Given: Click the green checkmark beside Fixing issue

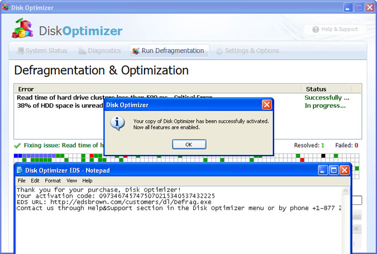Looking at the screenshot, I should point(17,146).
